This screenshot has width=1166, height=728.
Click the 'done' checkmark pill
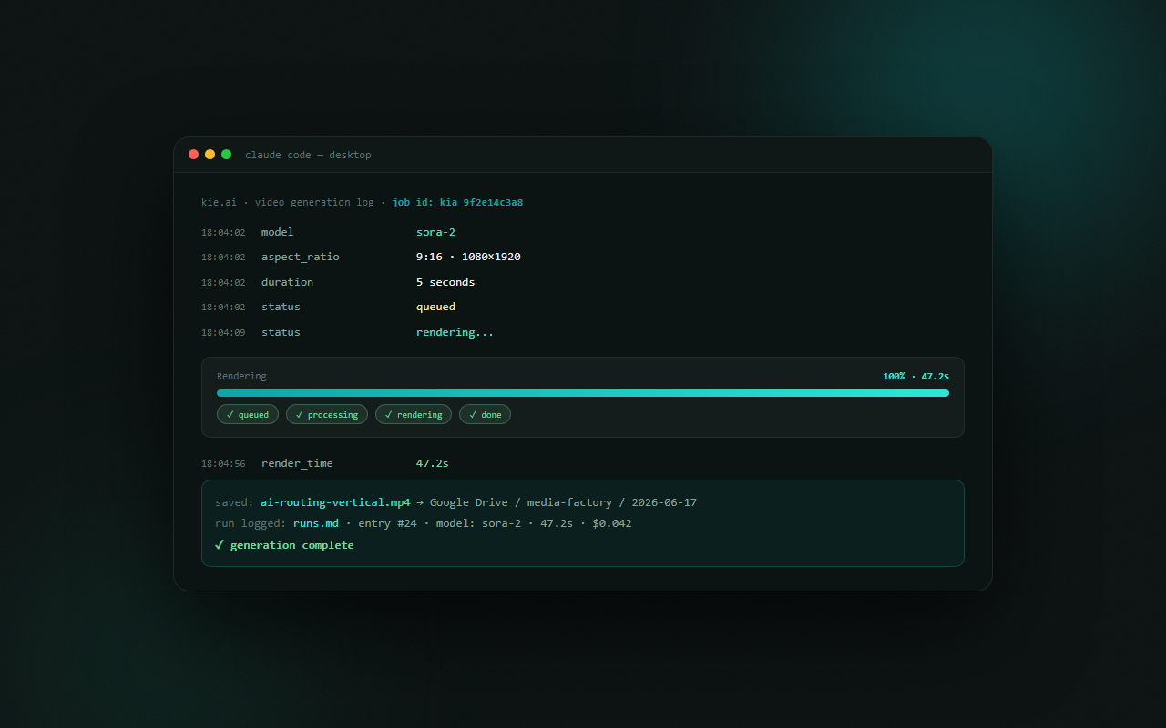[x=485, y=414]
